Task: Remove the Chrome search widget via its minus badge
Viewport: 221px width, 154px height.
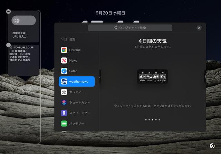Action: click(x=8, y=11)
